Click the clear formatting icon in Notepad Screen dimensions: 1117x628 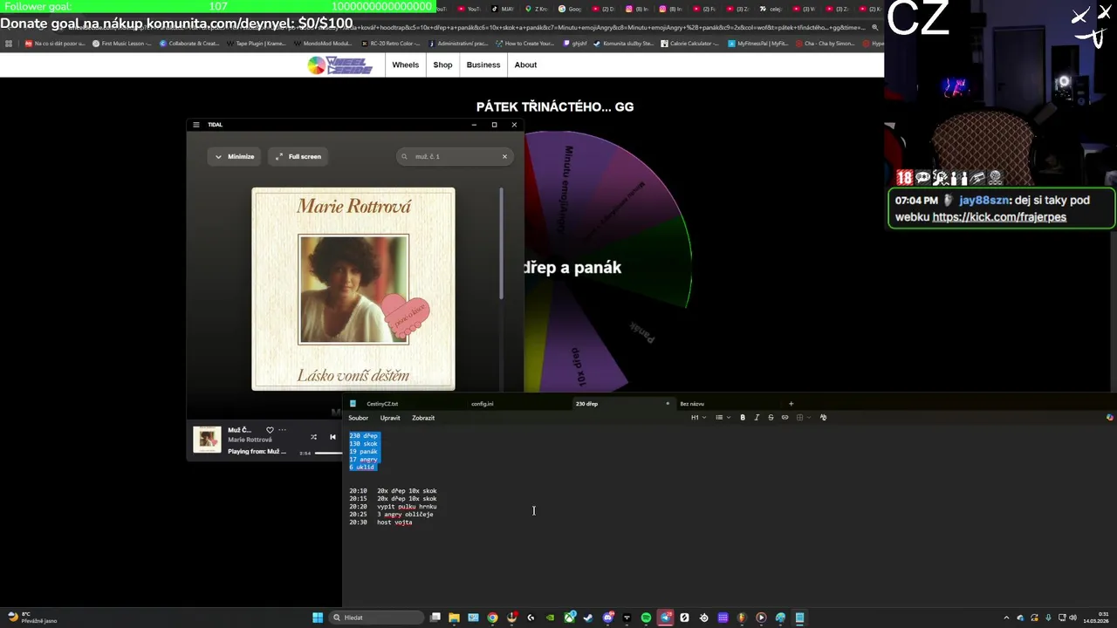click(823, 418)
